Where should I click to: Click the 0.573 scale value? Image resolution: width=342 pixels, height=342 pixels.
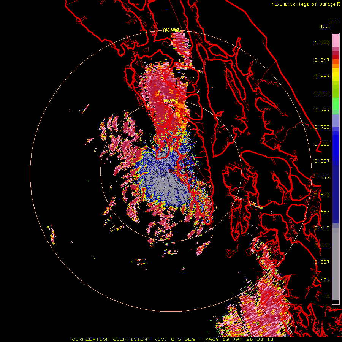322,178
